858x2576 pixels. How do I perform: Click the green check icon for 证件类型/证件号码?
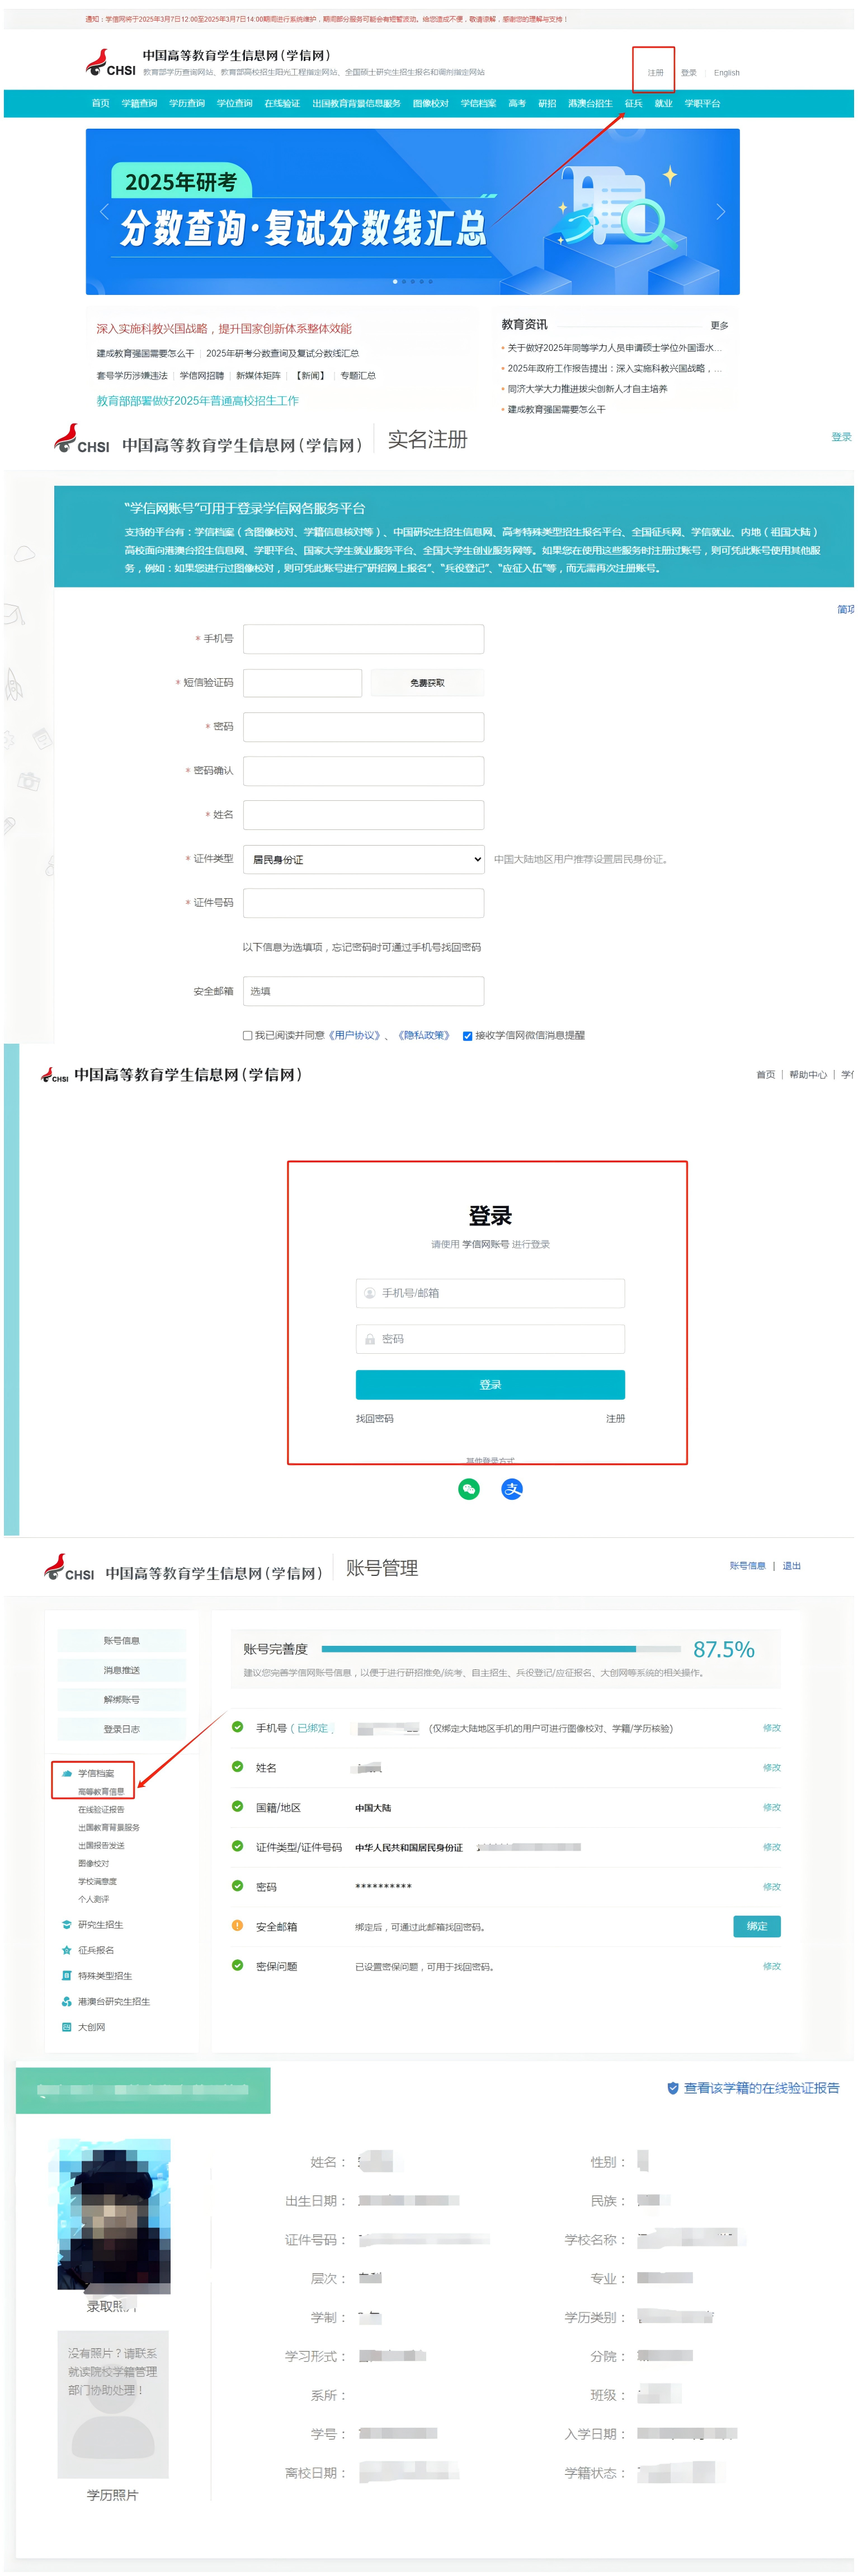(237, 1846)
